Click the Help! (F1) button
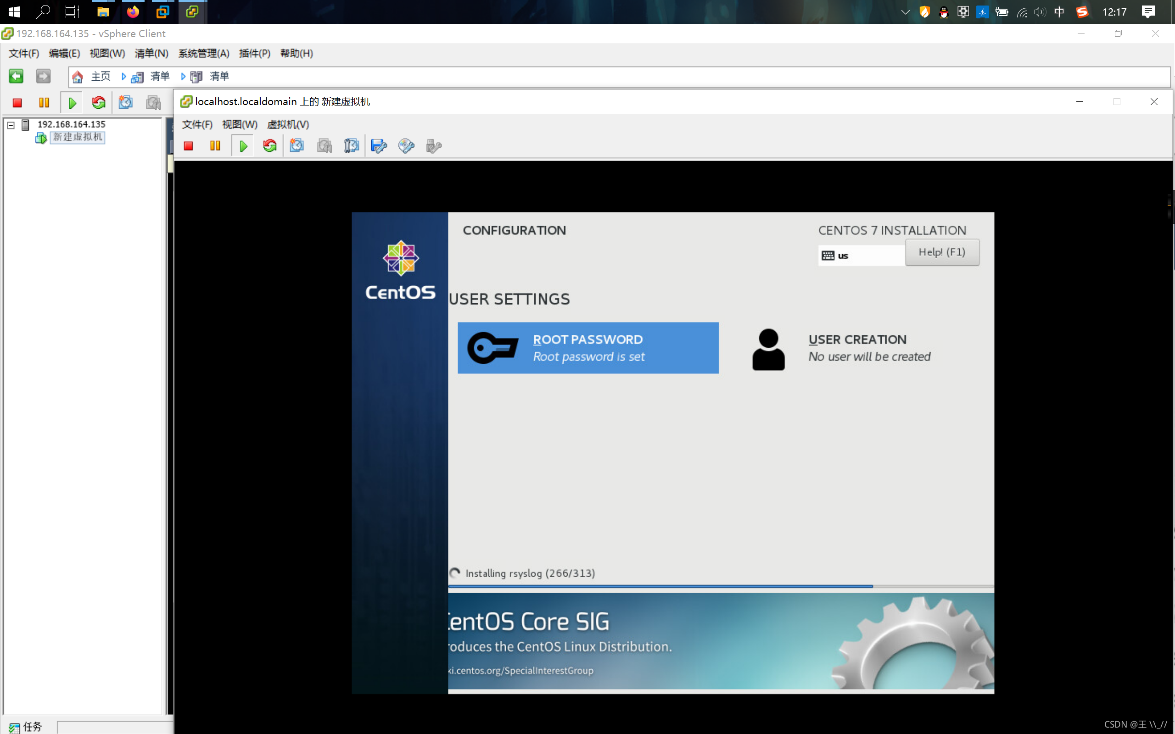The image size is (1175, 734). coord(942,252)
